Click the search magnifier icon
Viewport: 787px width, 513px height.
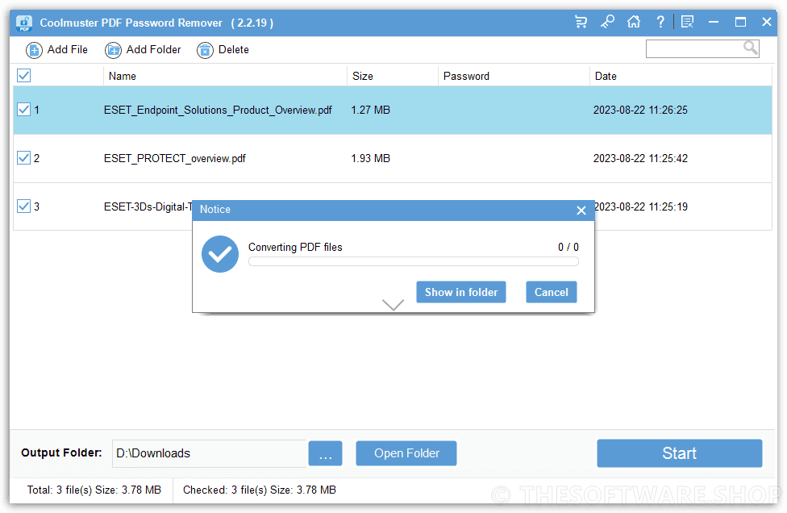(x=751, y=48)
